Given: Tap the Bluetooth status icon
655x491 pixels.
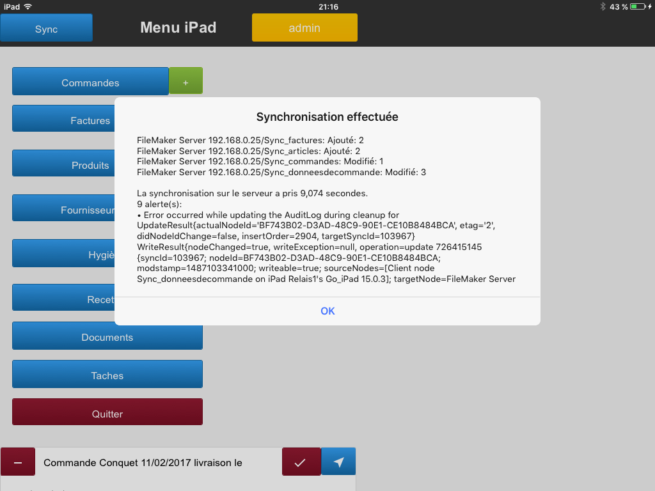Looking at the screenshot, I should tap(603, 6).
